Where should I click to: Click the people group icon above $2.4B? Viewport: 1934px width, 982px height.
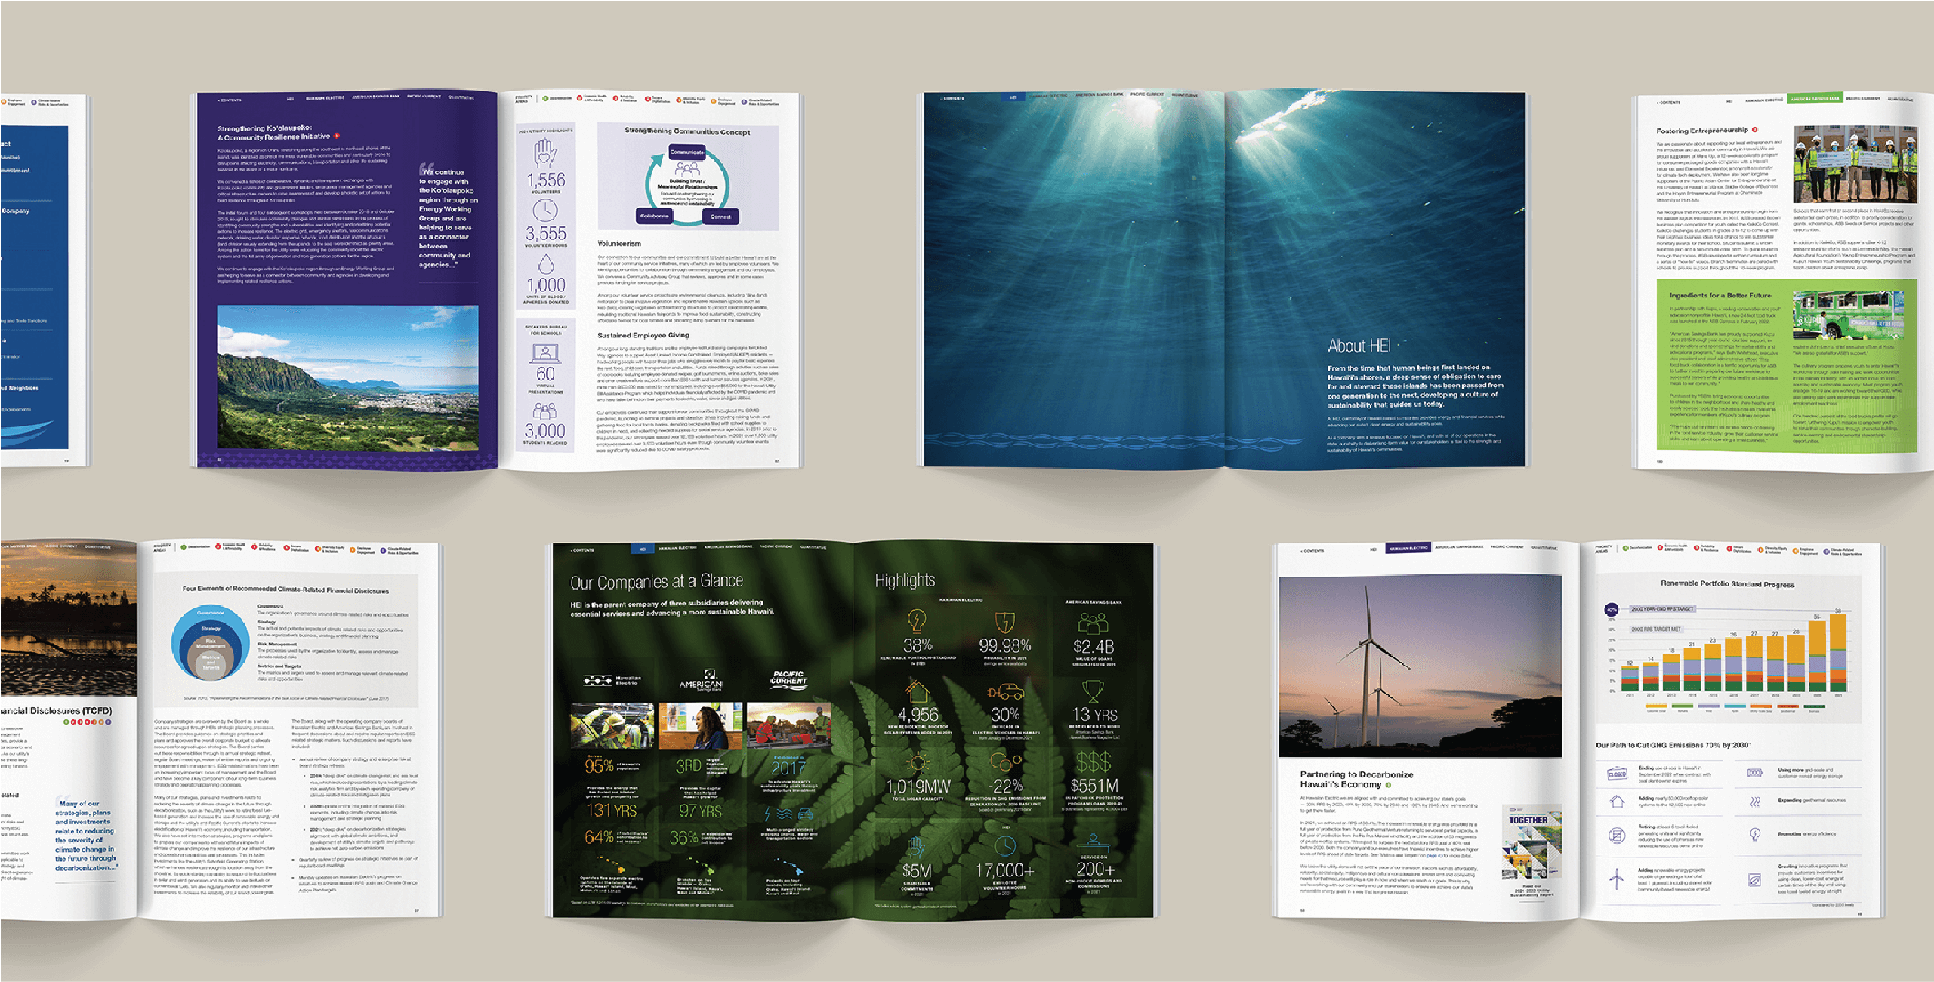[x=1093, y=623]
